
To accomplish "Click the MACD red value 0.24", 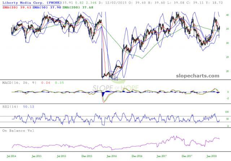I will pyautogui.click(x=46, y=83).
